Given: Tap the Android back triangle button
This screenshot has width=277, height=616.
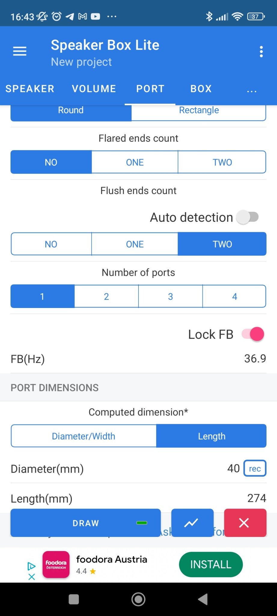Looking at the screenshot, I should [x=203, y=599].
